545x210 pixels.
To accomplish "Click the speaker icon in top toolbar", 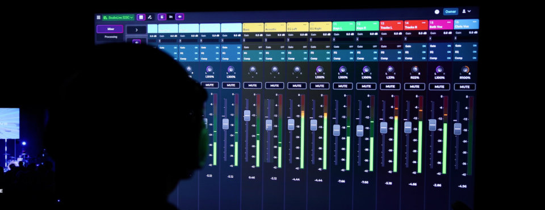I will point(180,16).
